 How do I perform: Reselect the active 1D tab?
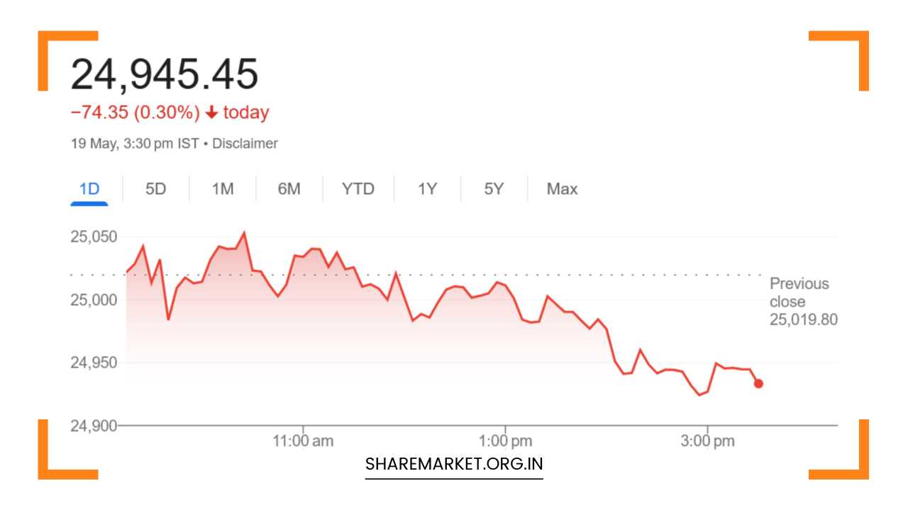click(88, 189)
